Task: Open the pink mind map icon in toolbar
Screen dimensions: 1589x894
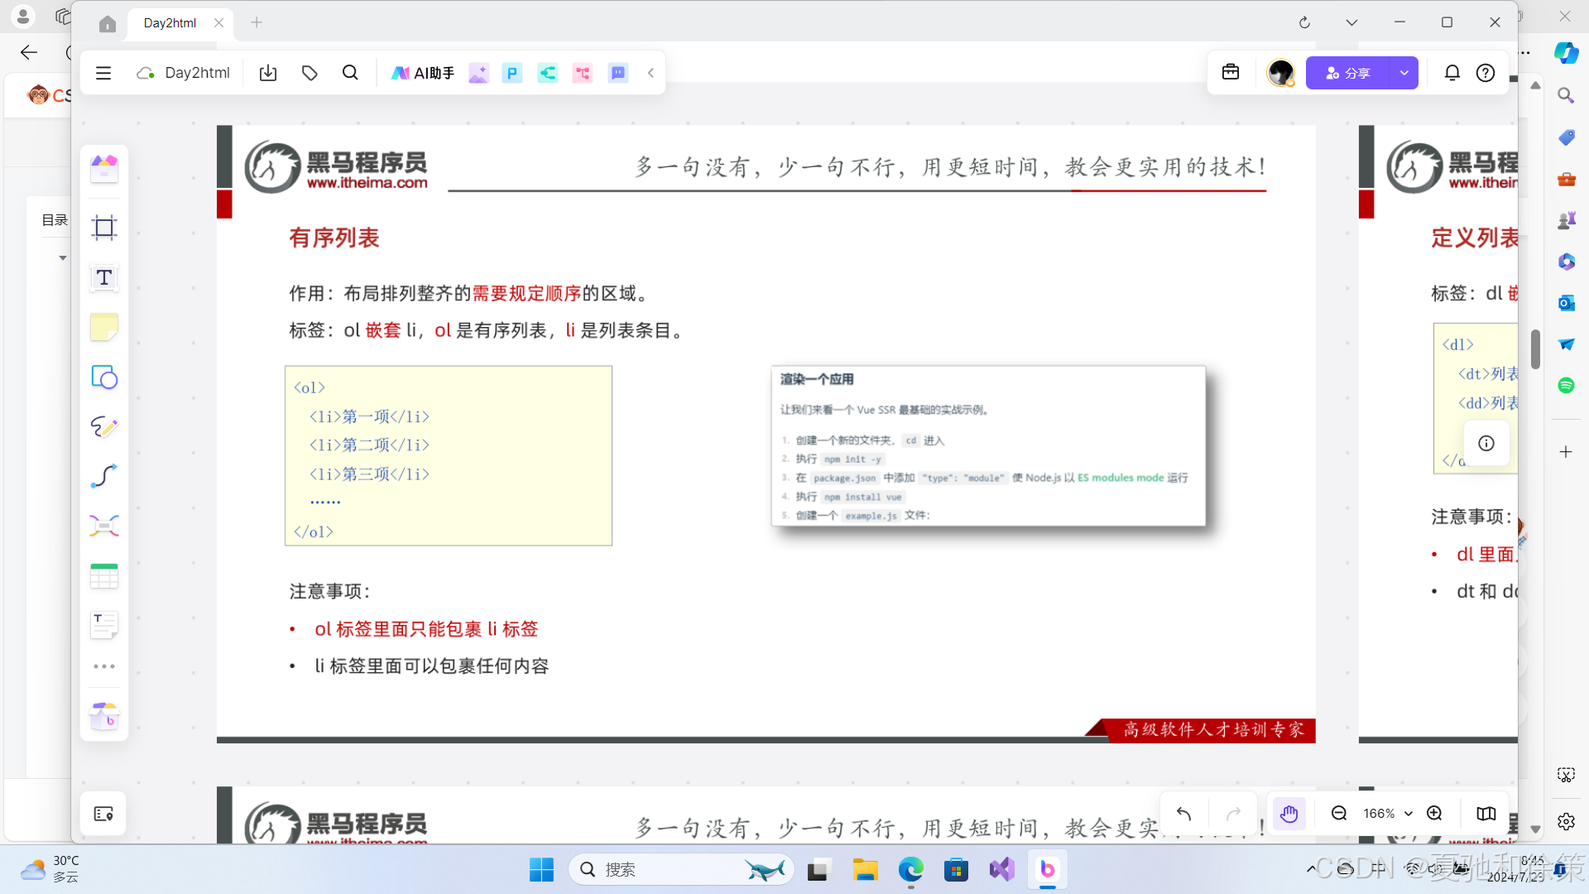Action: (x=583, y=73)
